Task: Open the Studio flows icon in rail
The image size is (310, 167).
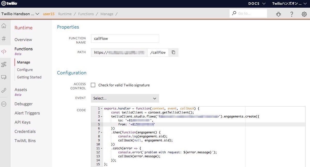Action: [4, 64]
